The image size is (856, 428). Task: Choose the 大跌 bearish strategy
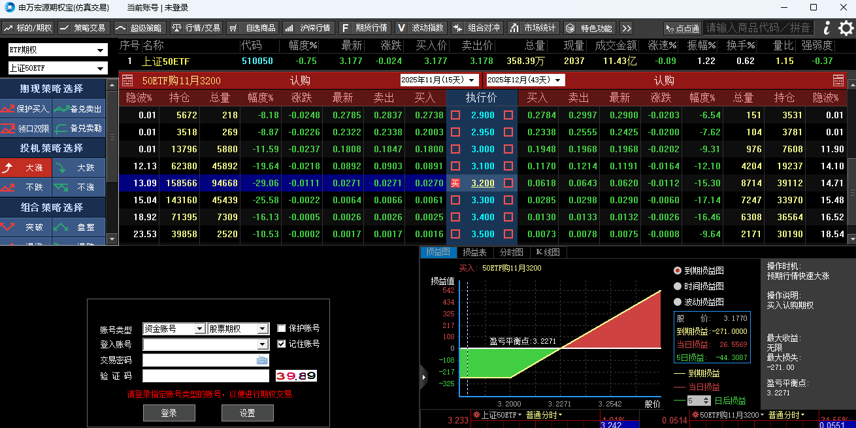[78, 168]
